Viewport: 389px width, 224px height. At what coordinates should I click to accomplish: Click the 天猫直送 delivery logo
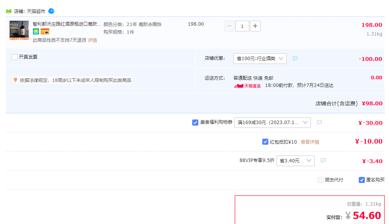[247, 86]
